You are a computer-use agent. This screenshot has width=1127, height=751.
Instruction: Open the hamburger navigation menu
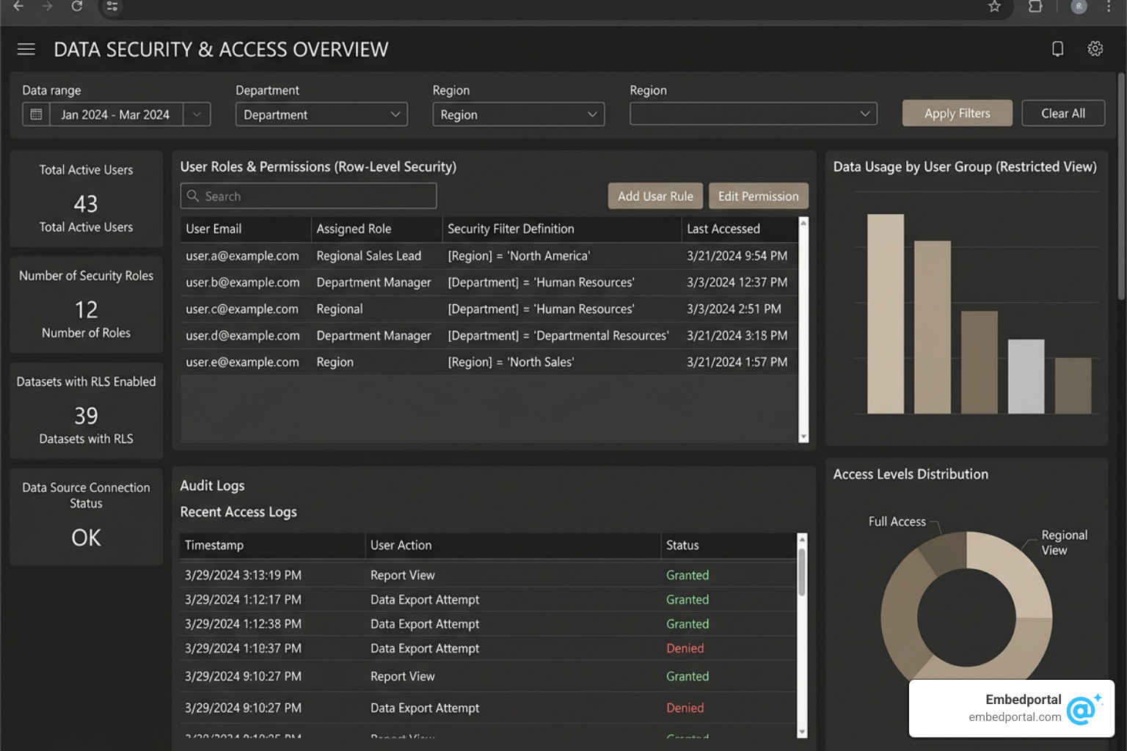(x=26, y=49)
